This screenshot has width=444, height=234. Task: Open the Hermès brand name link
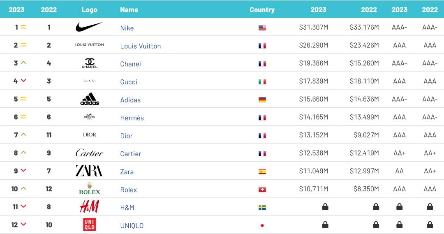(x=132, y=118)
